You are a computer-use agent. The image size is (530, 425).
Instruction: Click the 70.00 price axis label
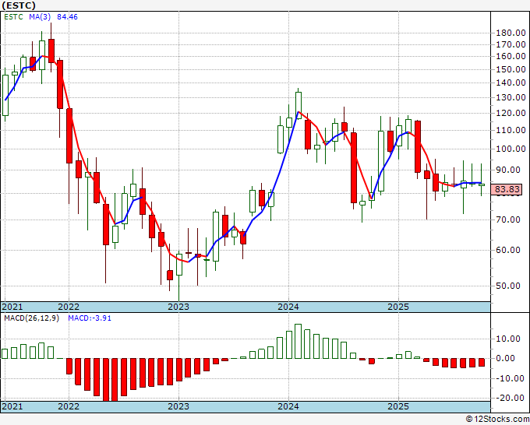coord(508,220)
